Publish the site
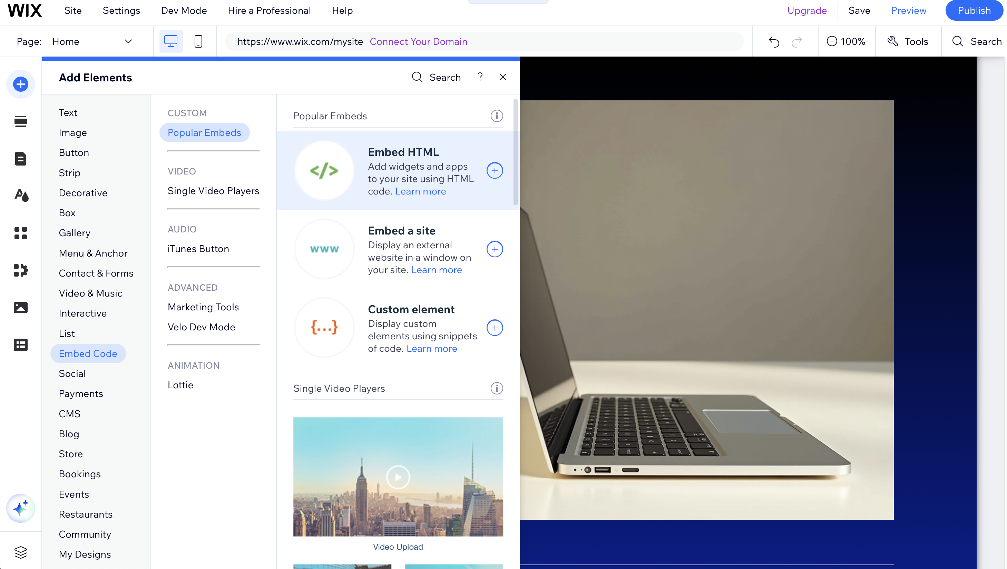This screenshot has width=1007, height=569. point(974,11)
